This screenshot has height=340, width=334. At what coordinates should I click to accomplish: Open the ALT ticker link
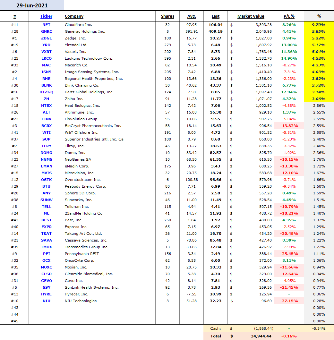point(47,112)
